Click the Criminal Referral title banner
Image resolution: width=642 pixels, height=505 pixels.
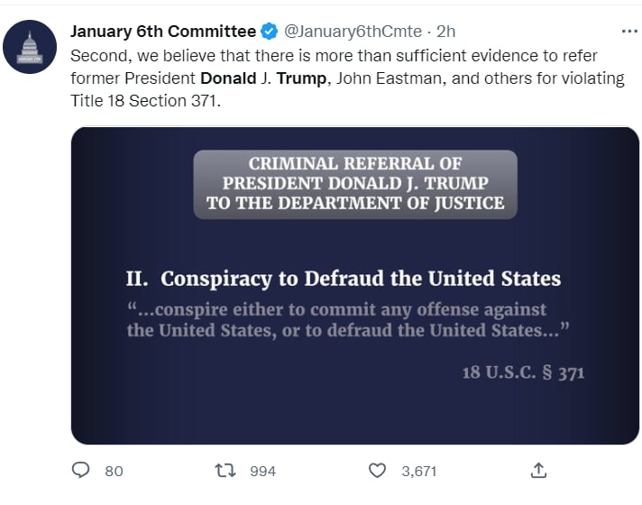(355, 184)
